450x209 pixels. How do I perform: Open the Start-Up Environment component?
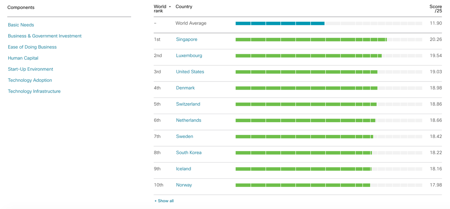pyautogui.click(x=30, y=69)
